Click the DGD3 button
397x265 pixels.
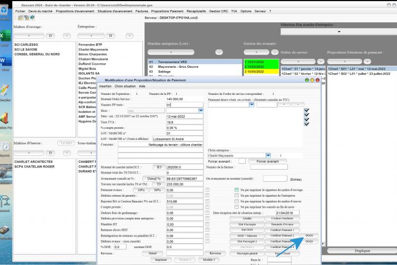pyautogui.click(x=309, y=242)
